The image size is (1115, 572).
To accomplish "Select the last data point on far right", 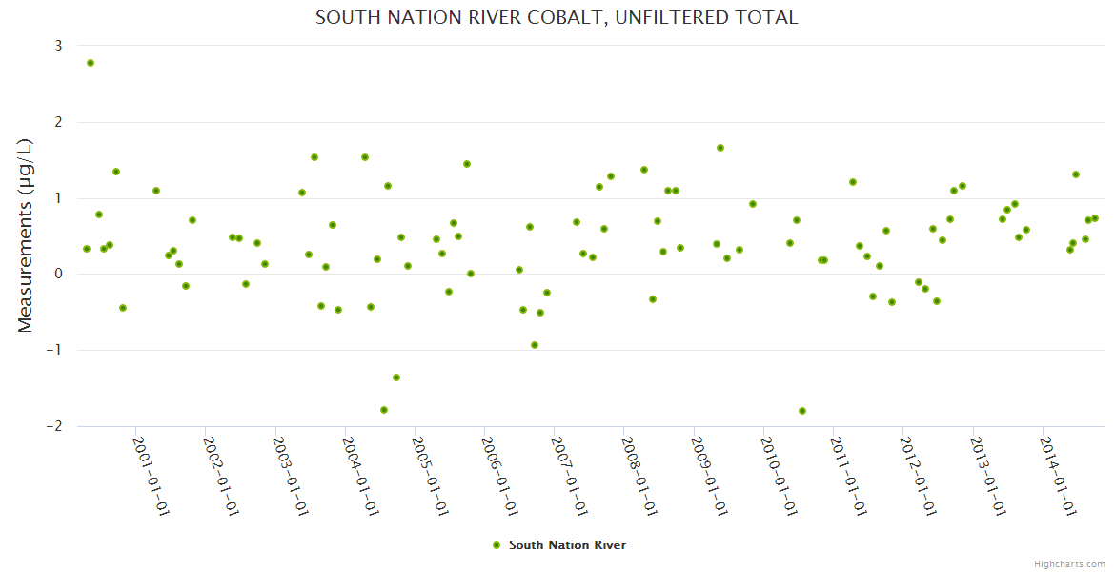I will tap(1095, 218).
